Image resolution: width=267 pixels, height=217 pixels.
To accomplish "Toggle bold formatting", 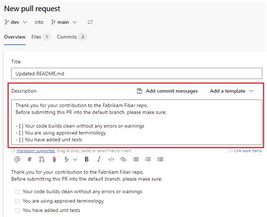I will (x=87, y=160).
